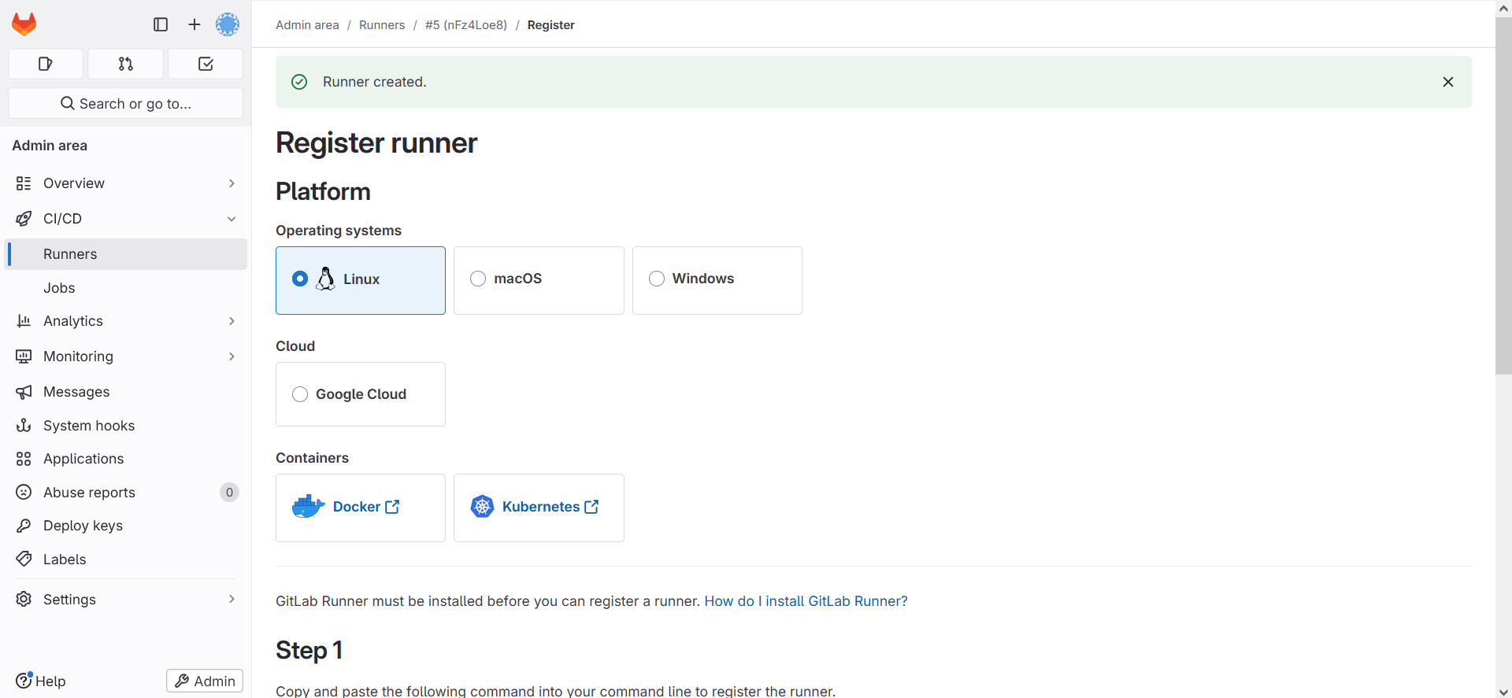Click the CI/CD rocket icon

click(x=24, y=219)
